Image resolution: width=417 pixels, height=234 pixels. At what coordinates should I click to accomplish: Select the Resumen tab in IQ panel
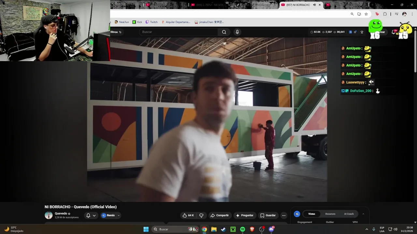(330, 214)
